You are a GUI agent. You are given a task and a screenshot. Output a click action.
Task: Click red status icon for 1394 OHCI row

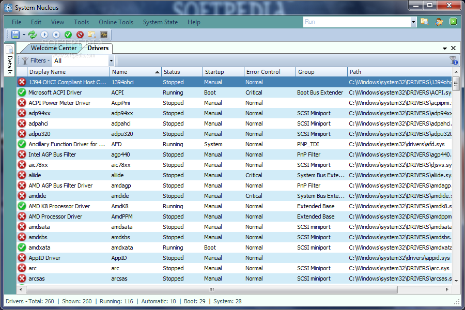coord(22,82)
